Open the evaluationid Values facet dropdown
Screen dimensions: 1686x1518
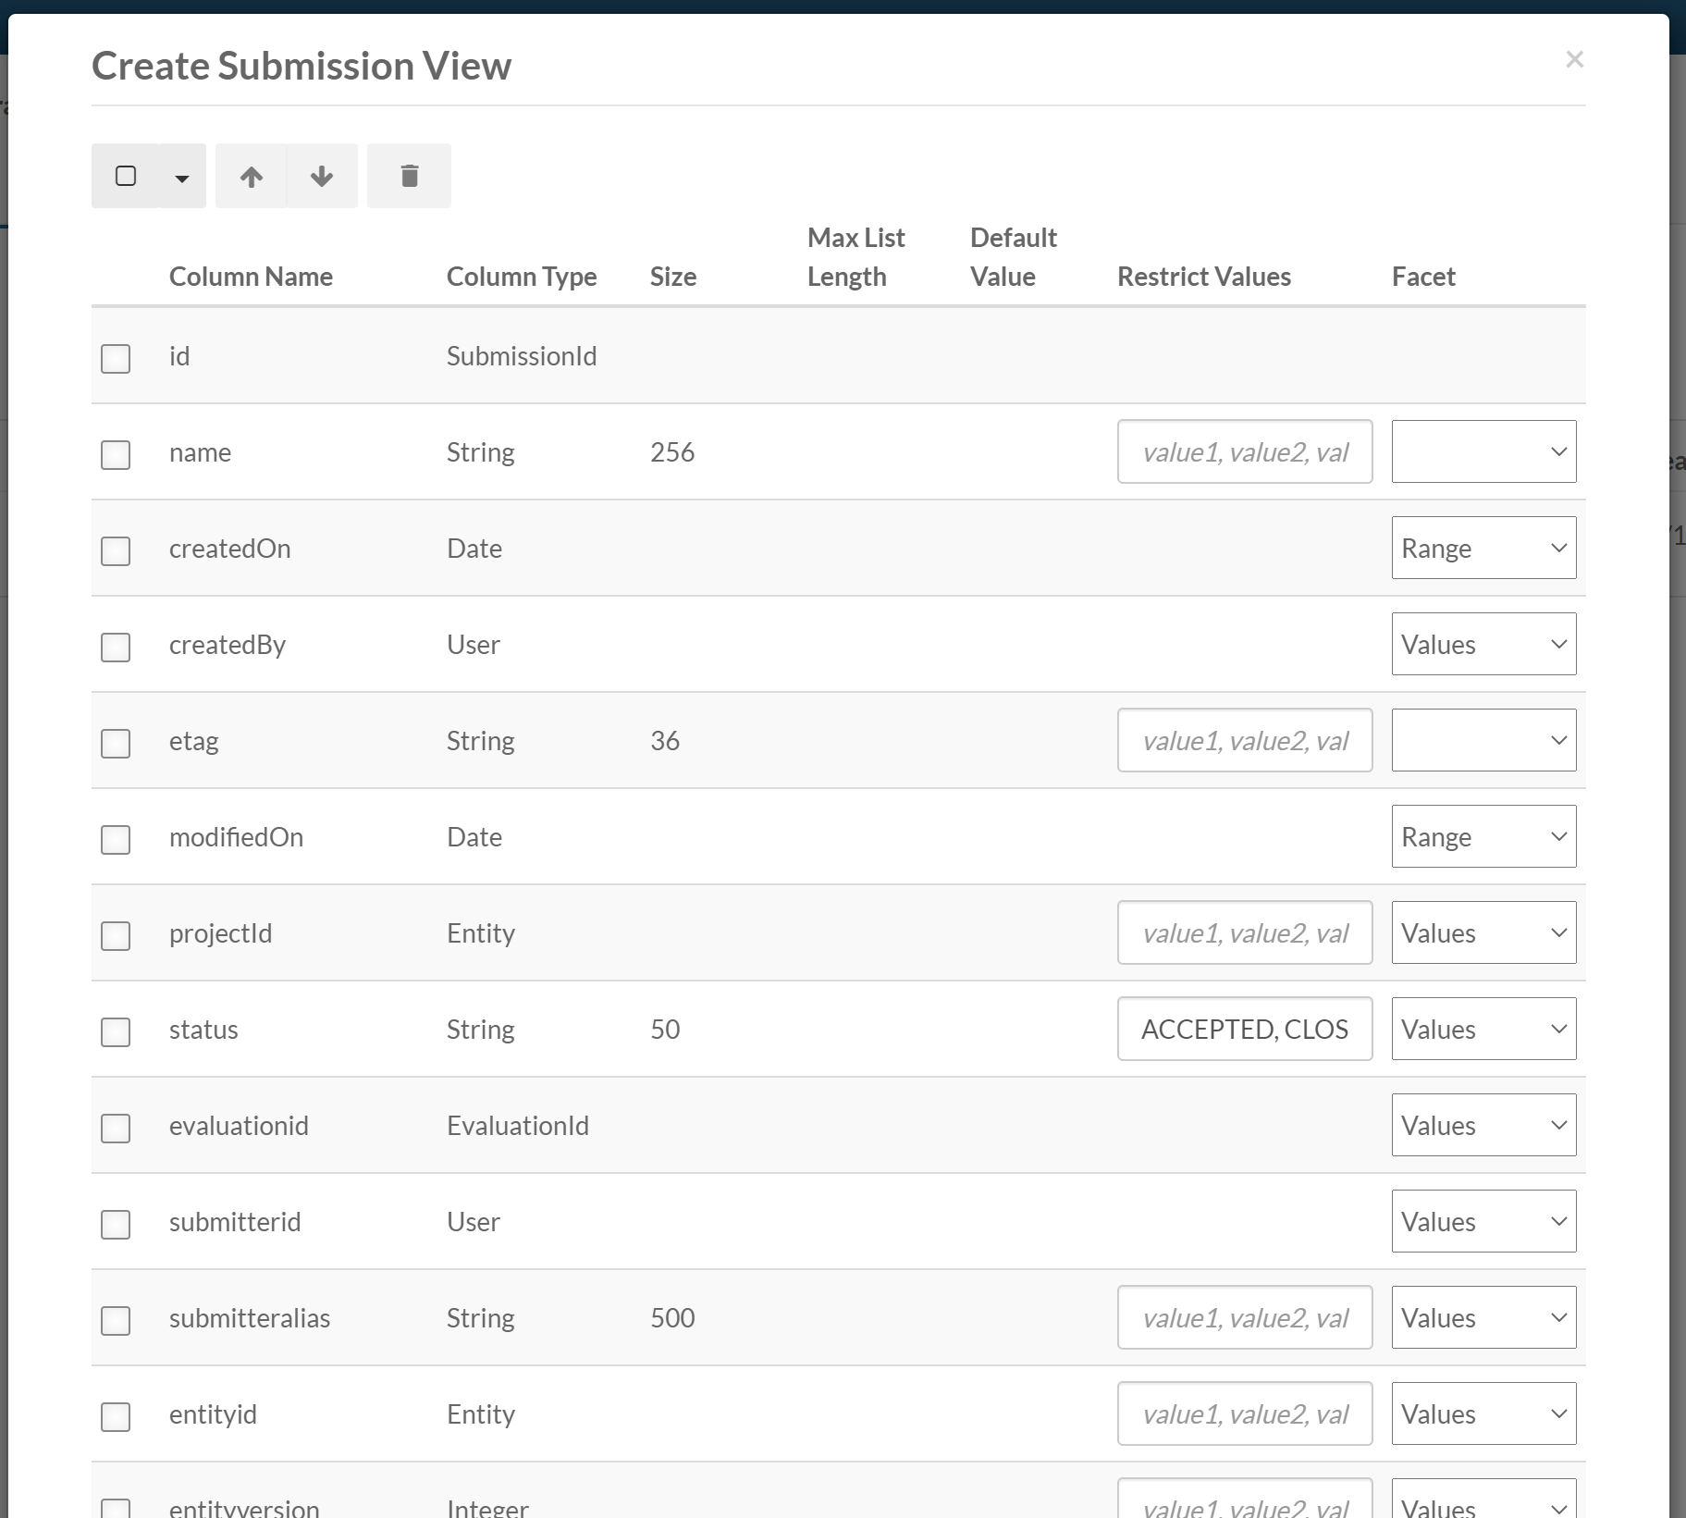point(1483,1125)
